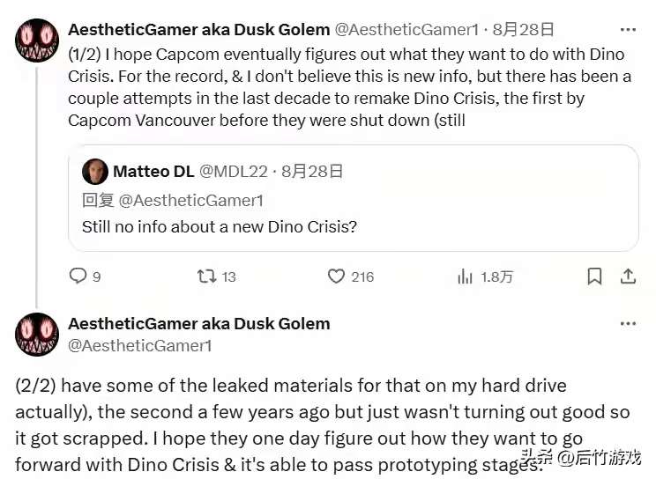Click Matteo DL display name

pyautogui.click(x=153, y=172)
